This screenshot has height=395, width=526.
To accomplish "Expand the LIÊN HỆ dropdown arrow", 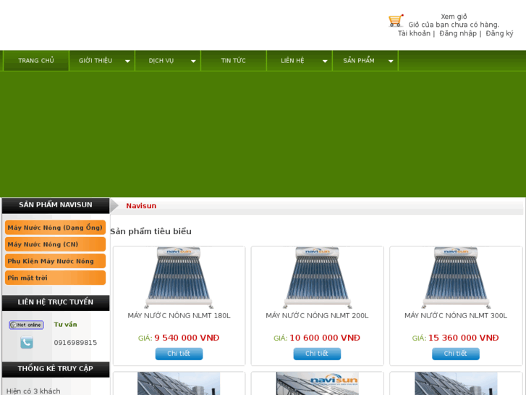I will pyautogui.click(x=325, y=61).
